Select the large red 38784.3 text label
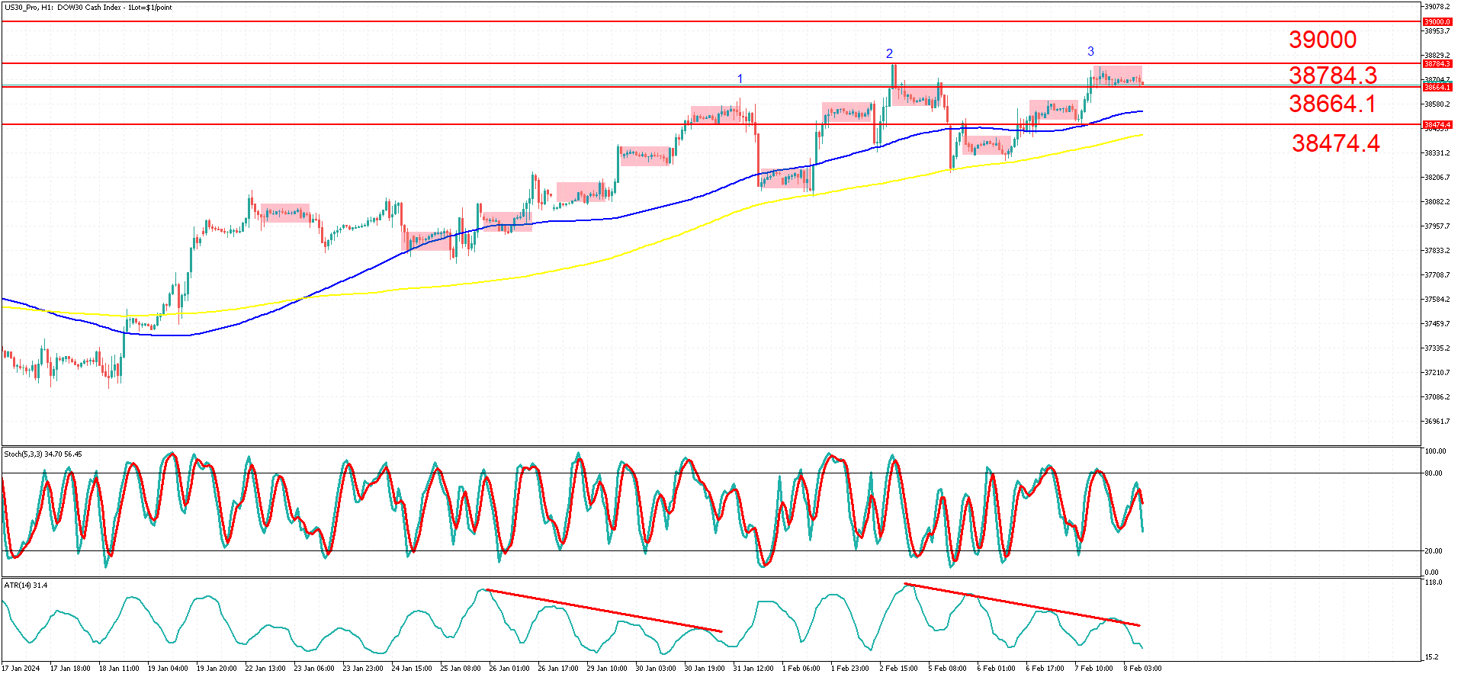The height and width of the screenshot is (677, 1461). coord(1332,75)
